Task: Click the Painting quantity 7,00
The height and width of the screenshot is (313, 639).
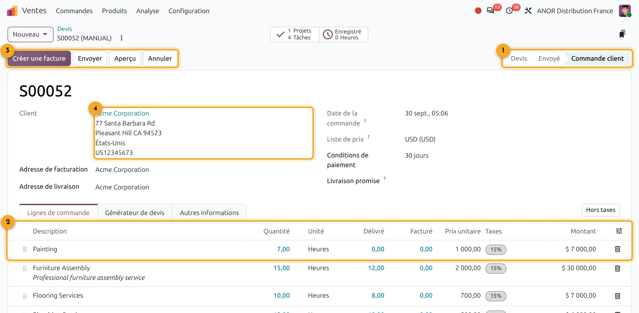Action: coord(283,249)
